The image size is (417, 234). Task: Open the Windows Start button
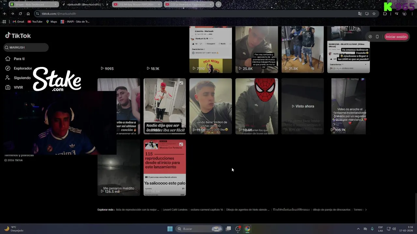coord(170,229)
